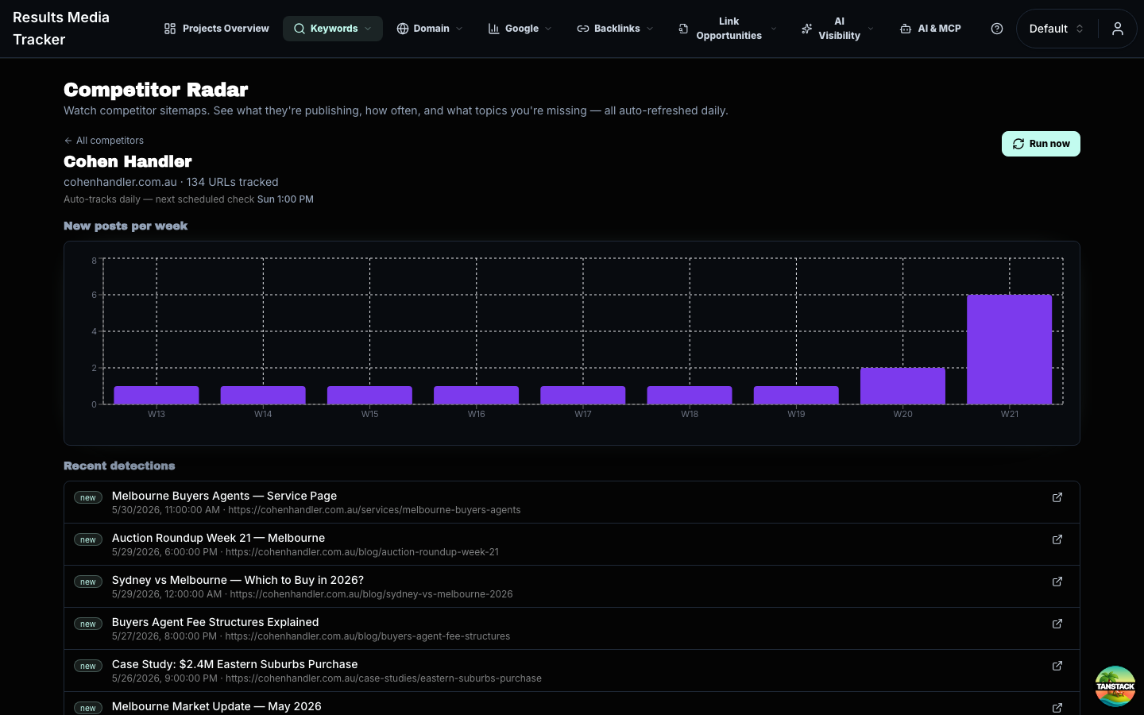Click the Auction Roundup Week 21 — Melbourne title

(218, 538)
